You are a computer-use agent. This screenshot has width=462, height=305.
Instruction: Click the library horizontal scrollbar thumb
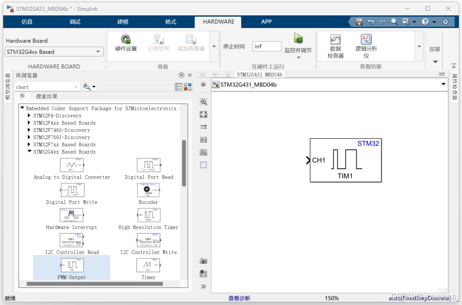coord(94,284)
